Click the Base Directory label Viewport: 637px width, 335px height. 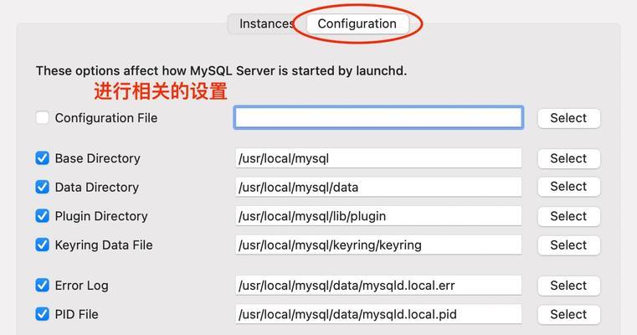tap(97, 158)
